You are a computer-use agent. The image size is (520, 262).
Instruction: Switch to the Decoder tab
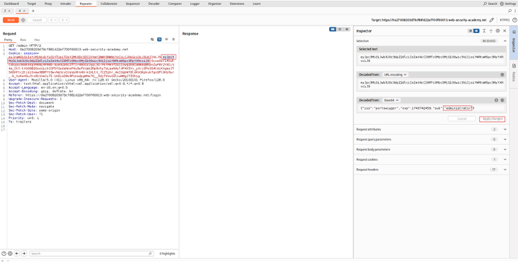click(x=154, y=3)
